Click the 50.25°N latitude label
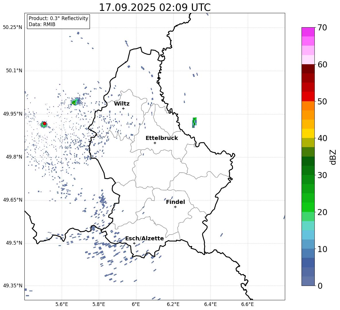This screenshot has height=310, width=340. click(x=13, y=28)
